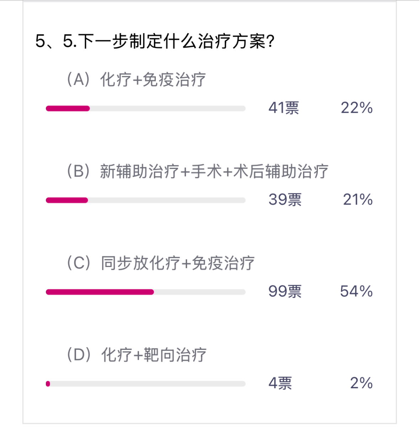Click the 54% percentage label
The height and width of the screenshot is (427, 420).
coord(356,291)
